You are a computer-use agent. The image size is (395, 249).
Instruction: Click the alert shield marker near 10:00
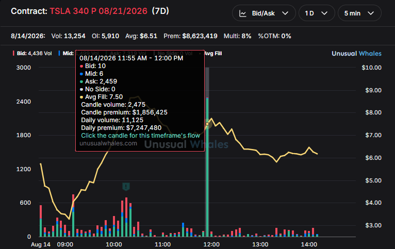(126, 187)
